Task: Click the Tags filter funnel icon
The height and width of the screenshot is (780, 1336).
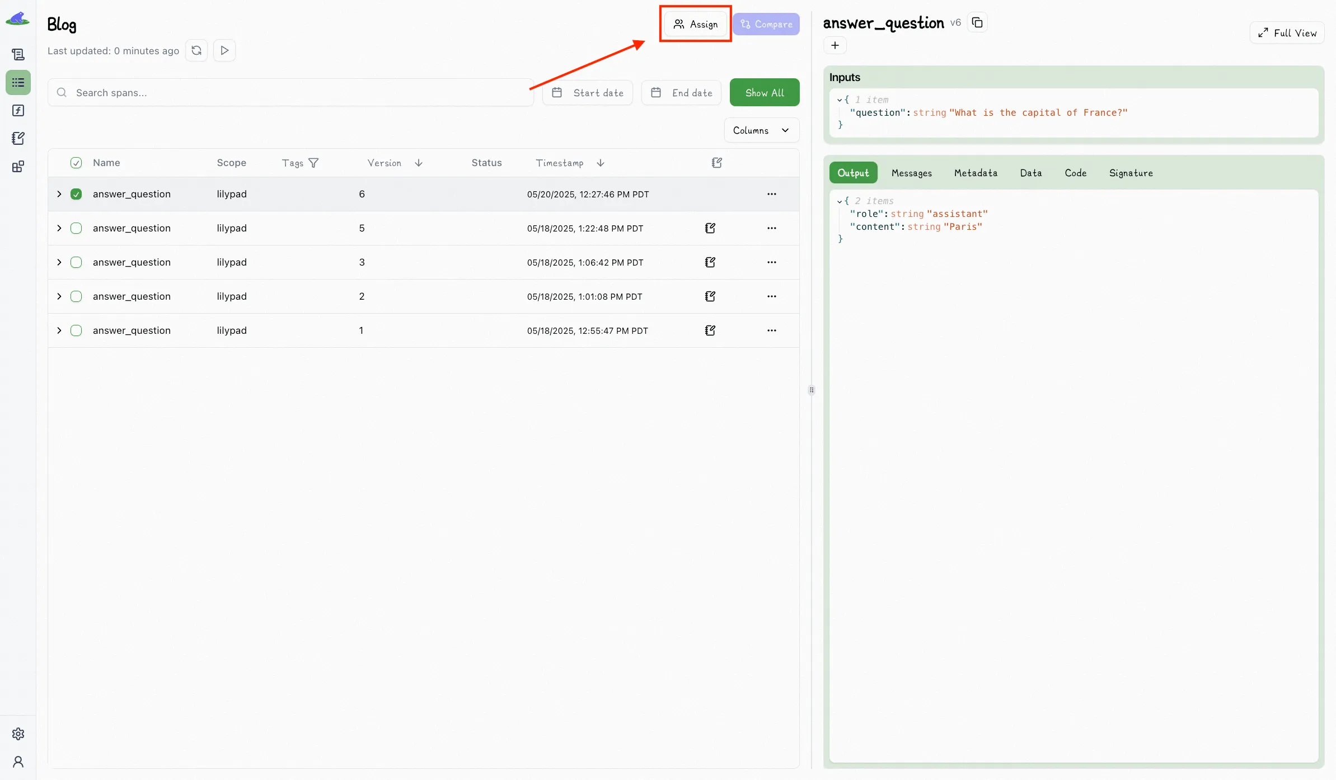Action: [x=313, y=163]
